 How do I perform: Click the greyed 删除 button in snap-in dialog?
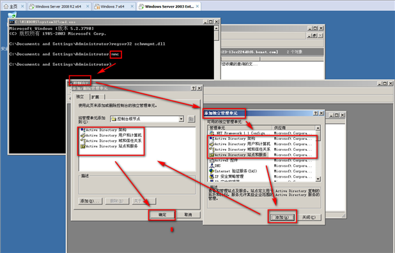(x=117, y=201)
